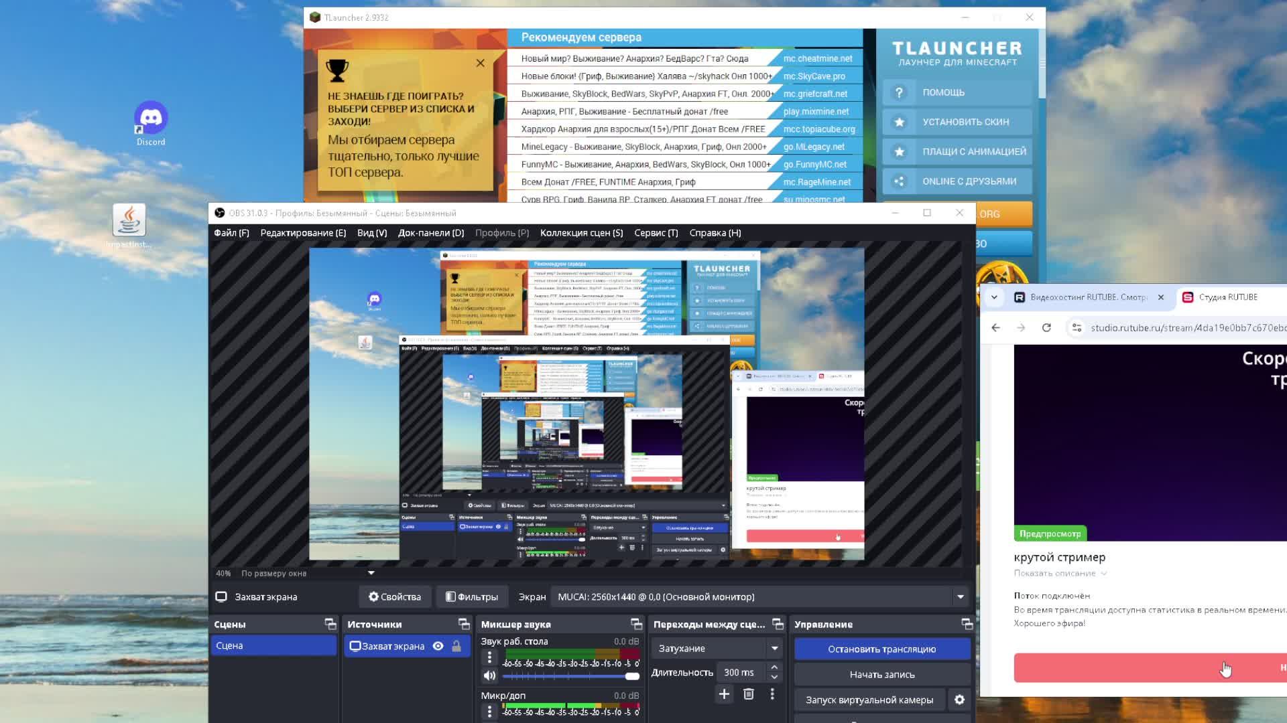Expand the Экран monitor selection dropdown

click(760, 597)
